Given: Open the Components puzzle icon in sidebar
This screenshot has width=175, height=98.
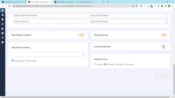Looking at the screenshot, I should coord(2,29).
